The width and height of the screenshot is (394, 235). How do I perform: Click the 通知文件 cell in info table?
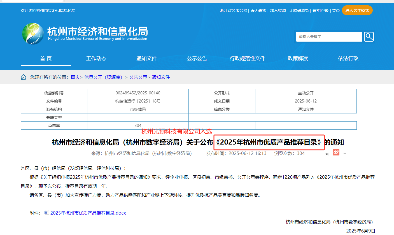[306, 109]
